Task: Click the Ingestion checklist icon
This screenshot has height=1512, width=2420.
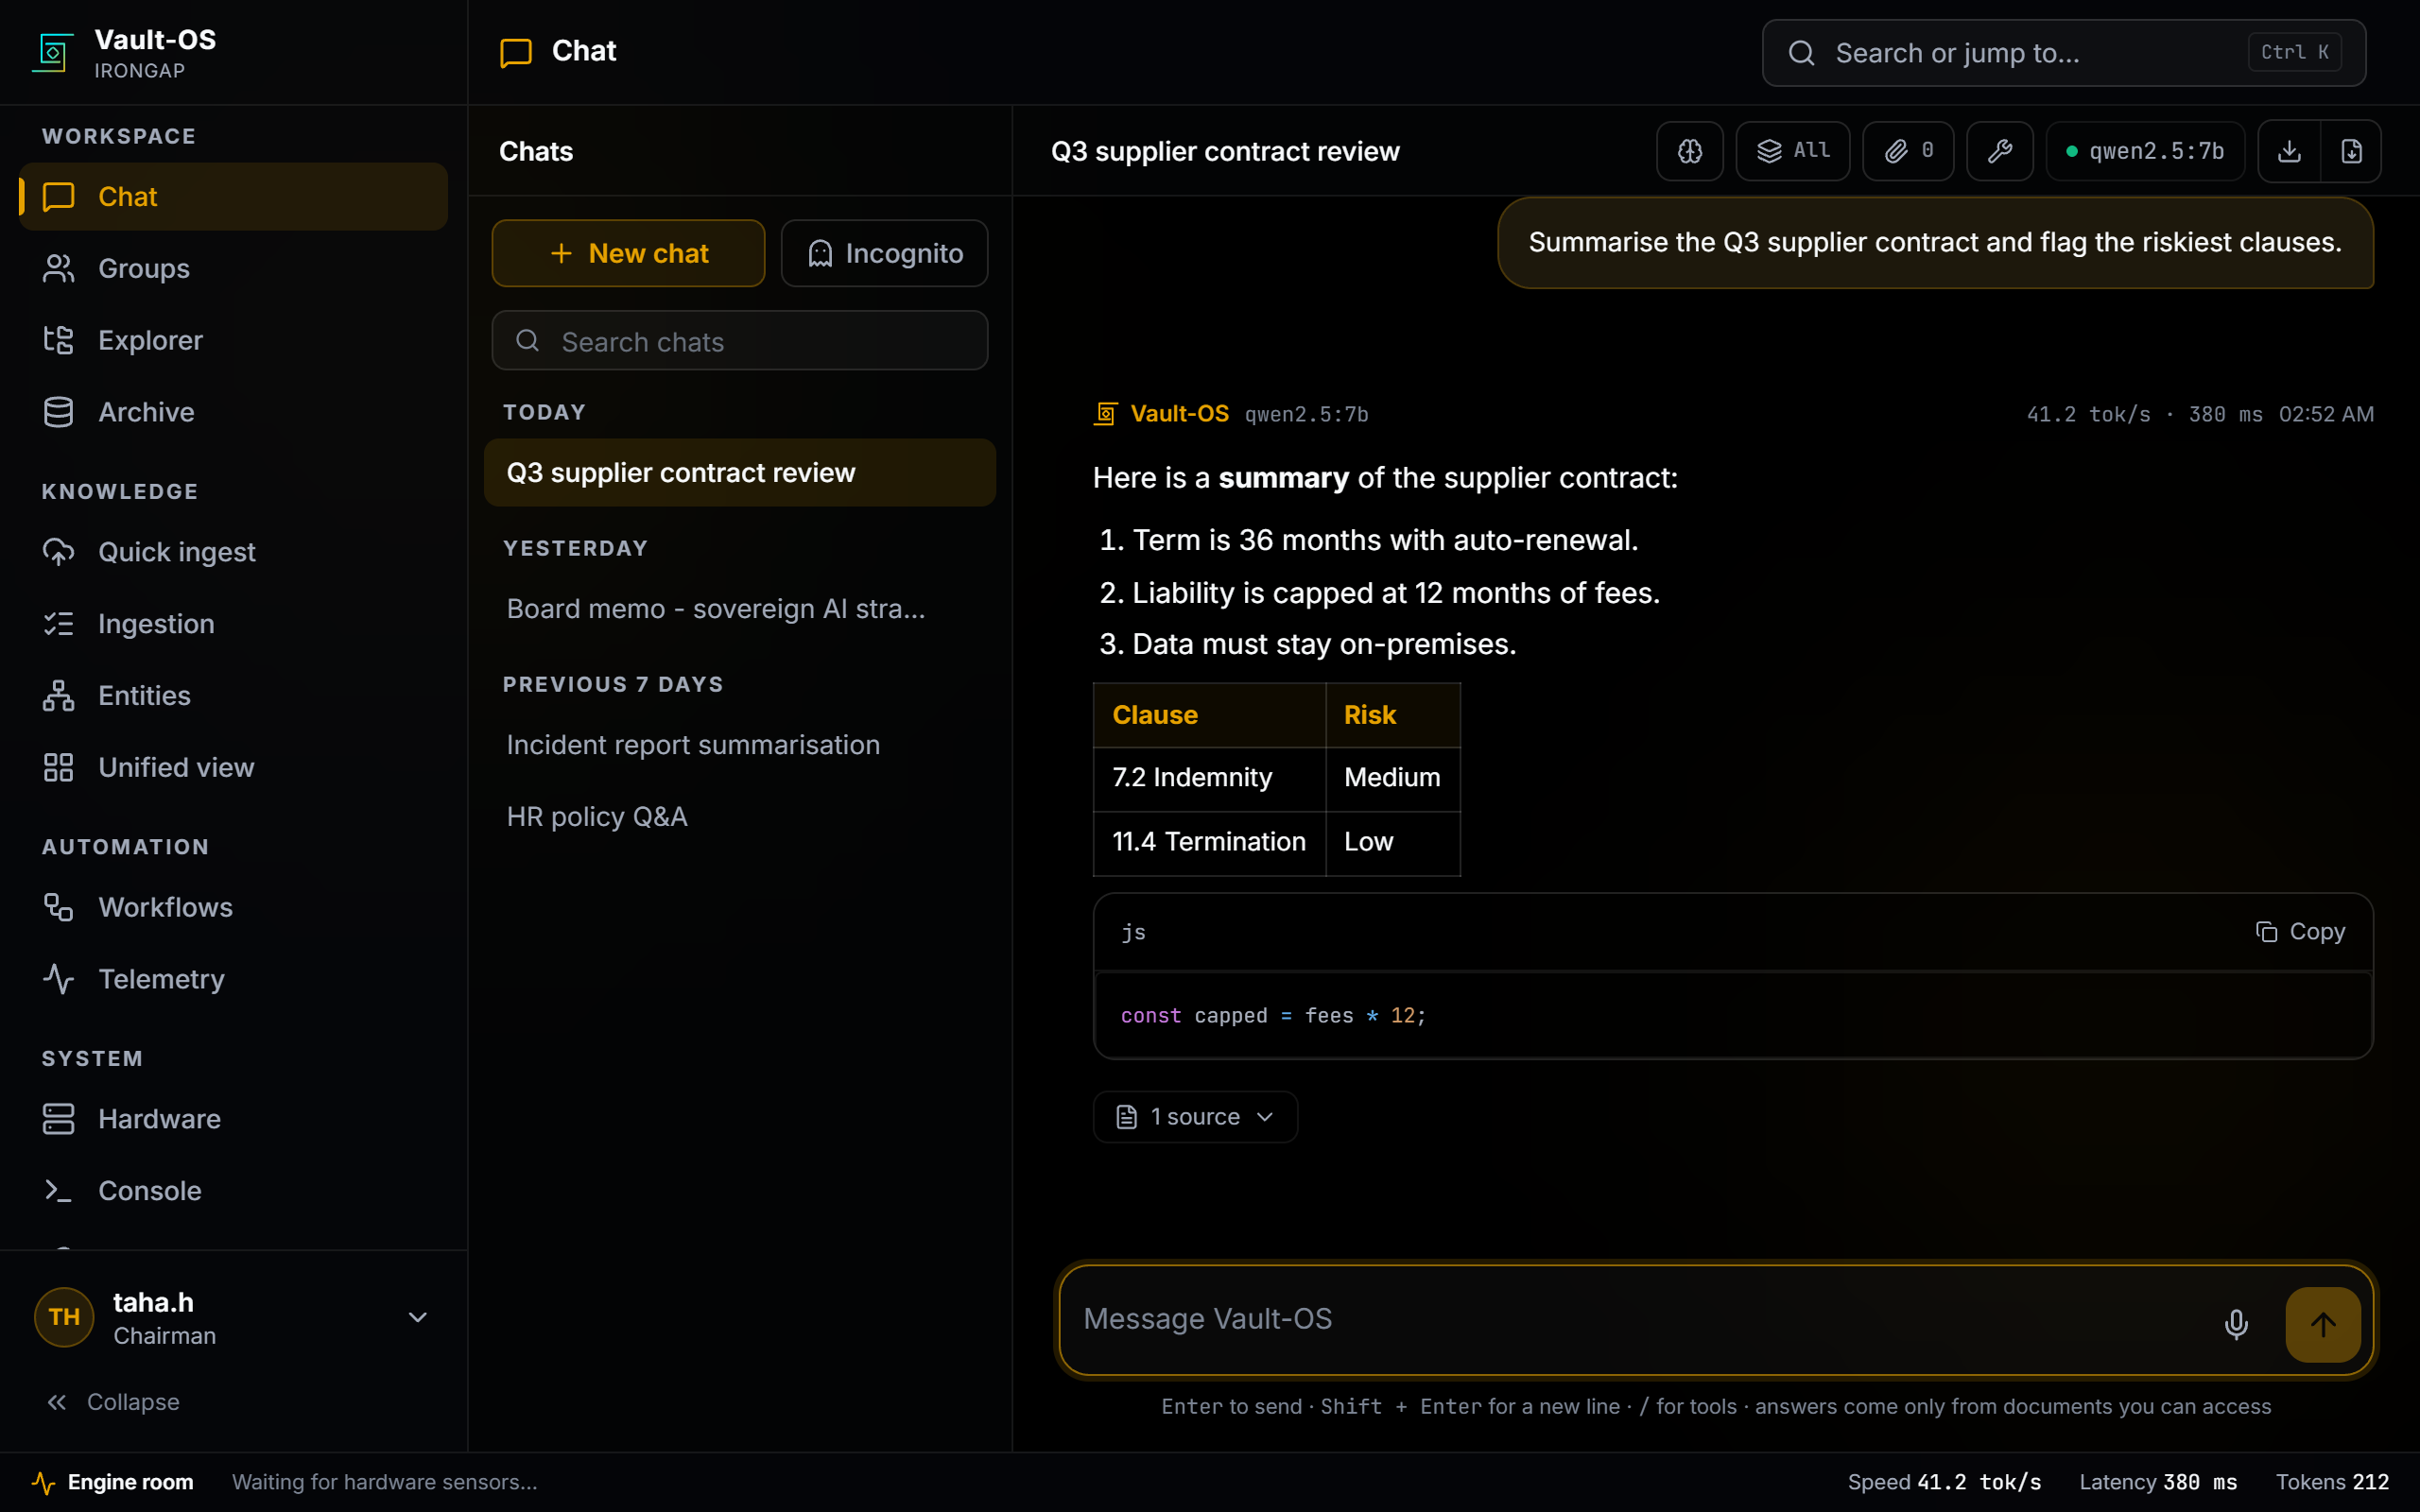Action: click(58, 624)
